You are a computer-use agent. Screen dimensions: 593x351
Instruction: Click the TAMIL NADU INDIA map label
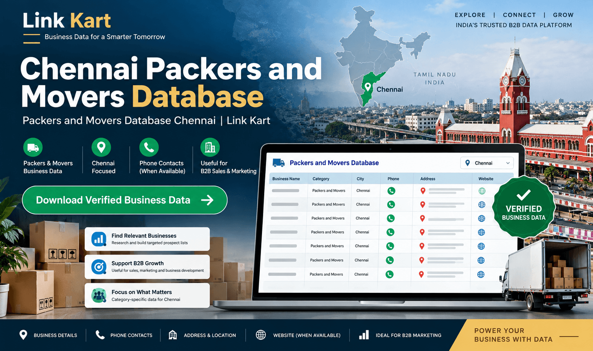point(435,79)
